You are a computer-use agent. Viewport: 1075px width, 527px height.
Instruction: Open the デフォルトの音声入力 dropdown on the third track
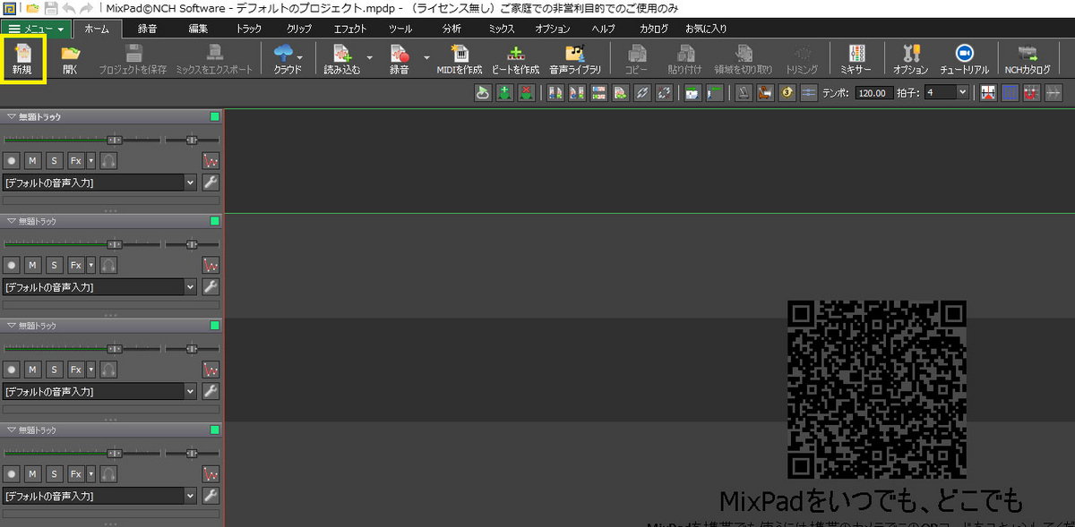click(99, 391)
